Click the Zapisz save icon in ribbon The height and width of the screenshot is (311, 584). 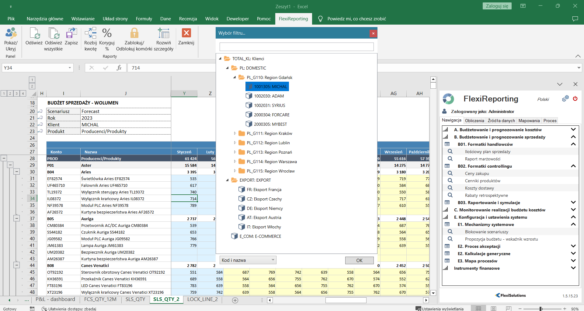71,33
